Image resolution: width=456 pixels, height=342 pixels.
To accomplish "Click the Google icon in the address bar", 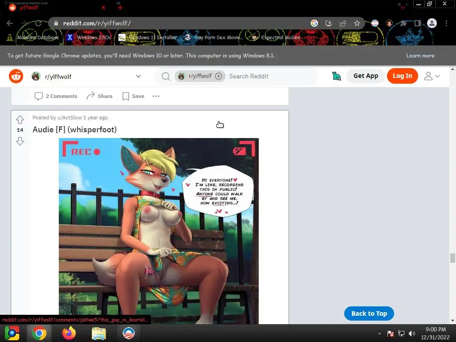I will (314, 23).
